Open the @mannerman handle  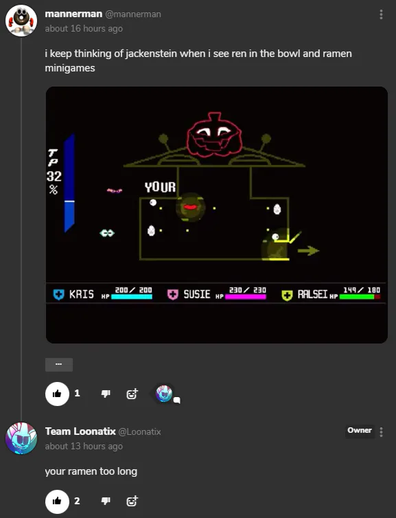[133, 14]
